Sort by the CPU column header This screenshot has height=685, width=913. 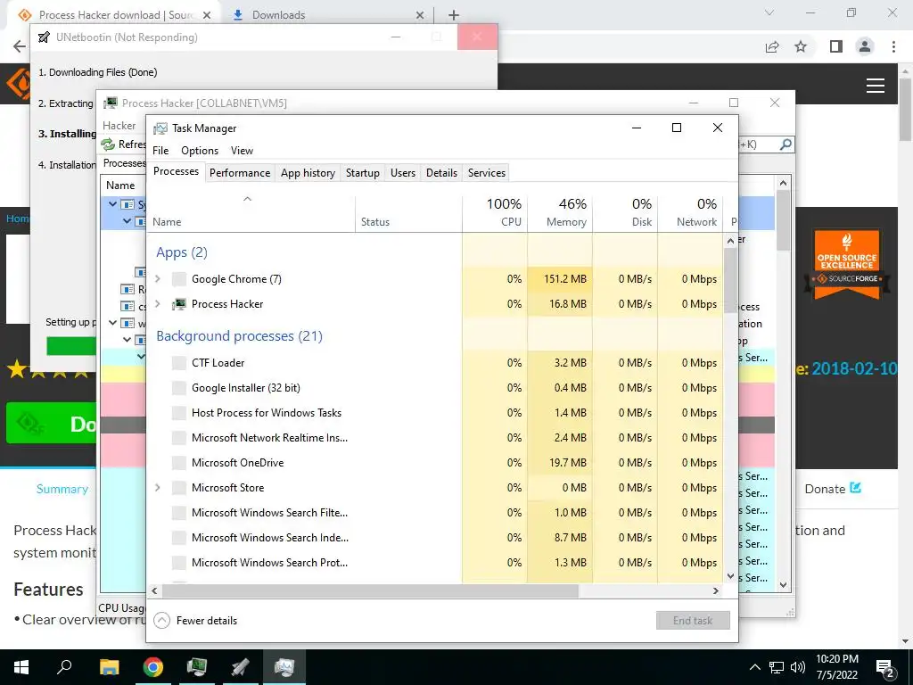point(495,213)
